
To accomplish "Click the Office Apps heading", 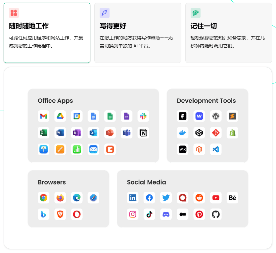I will point(55,101).
